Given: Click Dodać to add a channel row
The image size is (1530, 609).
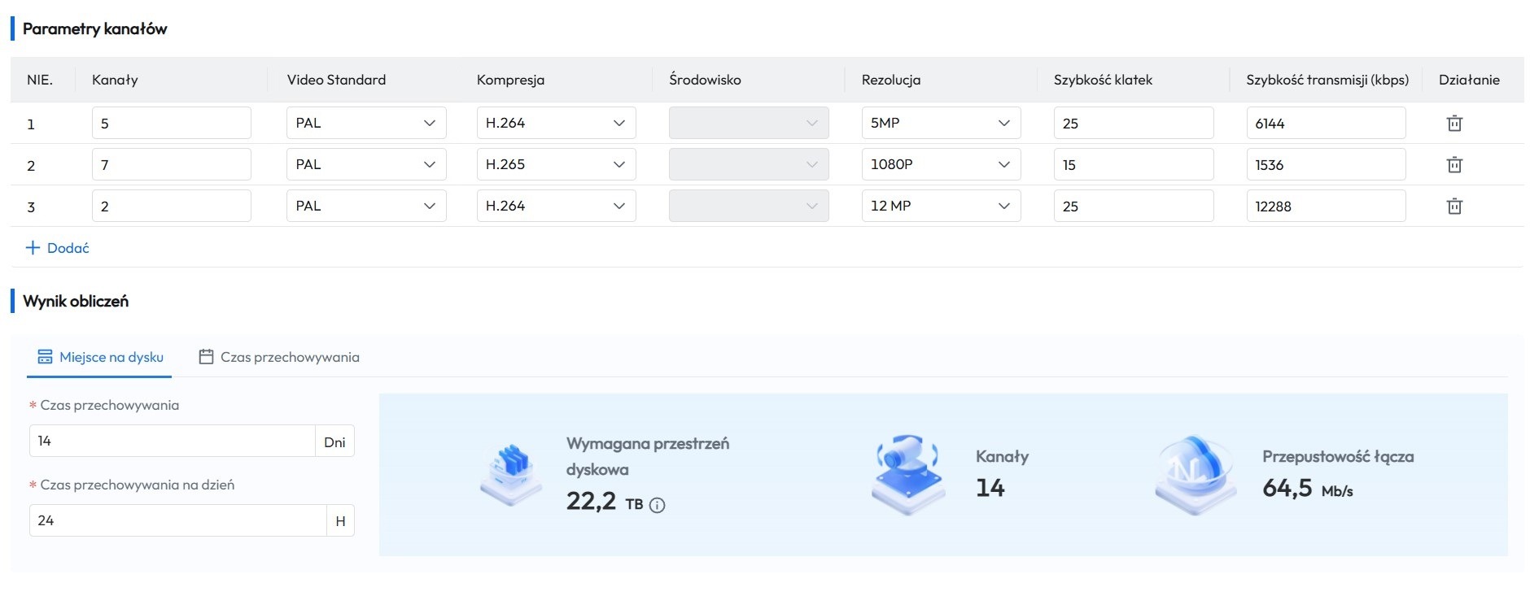Looking at the screenshot, I should [x=68, y=248].
